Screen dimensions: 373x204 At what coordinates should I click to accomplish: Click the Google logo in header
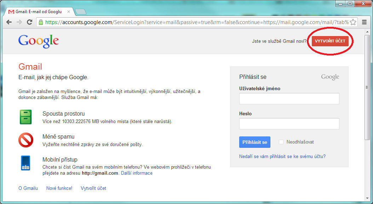pyautogui.click(x=39, y=41)
